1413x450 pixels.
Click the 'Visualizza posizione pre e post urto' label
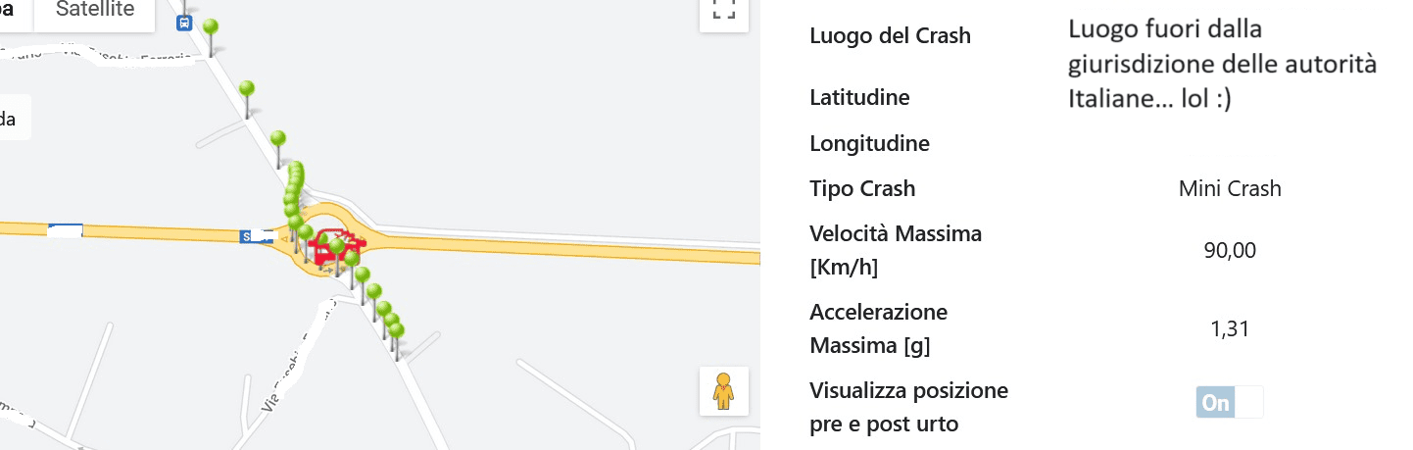point(908,408)
